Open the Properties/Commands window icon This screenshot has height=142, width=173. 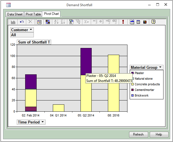click(138, 22)
